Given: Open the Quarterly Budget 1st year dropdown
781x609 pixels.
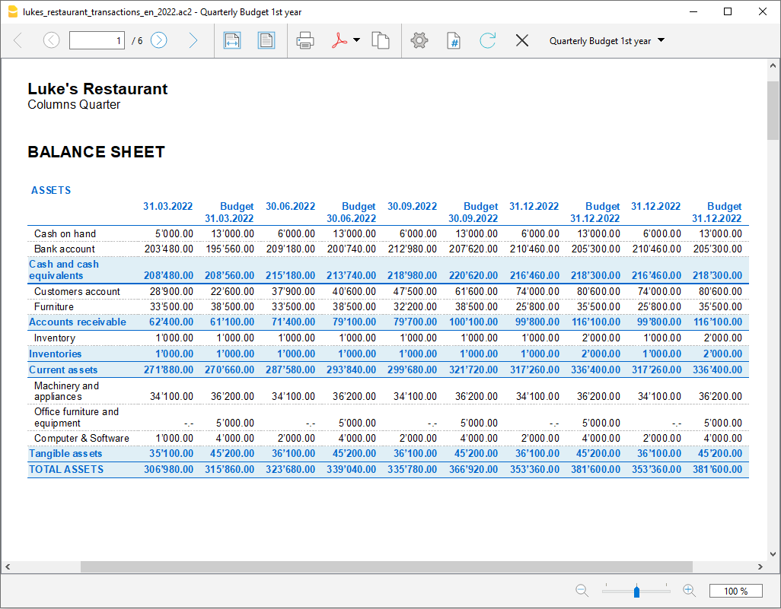Looking at the screenshot, I should click(x=607, y=41).
